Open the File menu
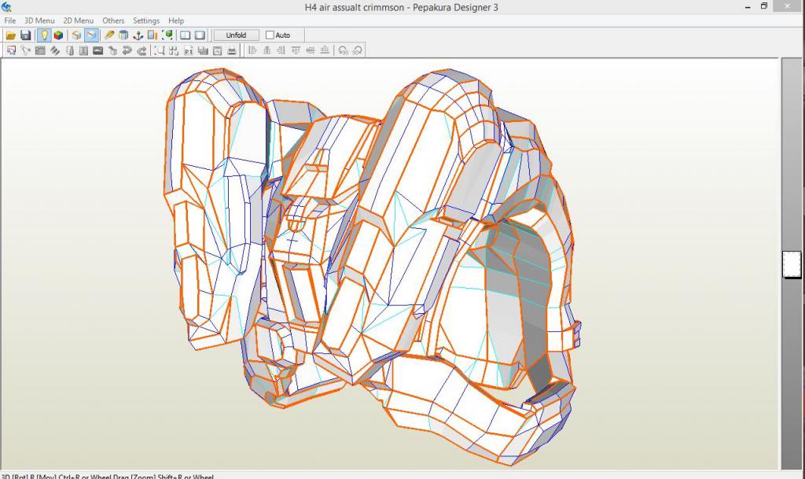This screenshot has width=805, height=479. click(x=9, y=20)
